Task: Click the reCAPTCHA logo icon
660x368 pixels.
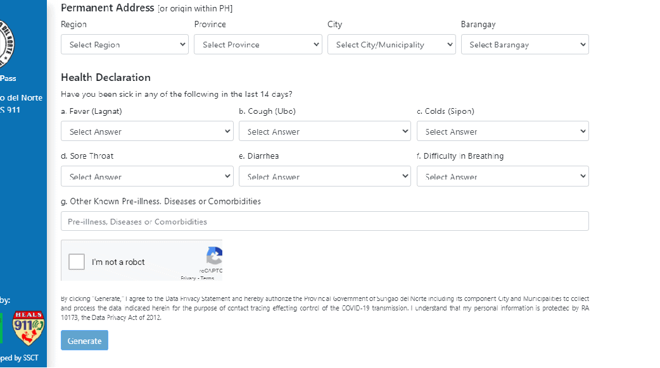Action: coord(215,256)
